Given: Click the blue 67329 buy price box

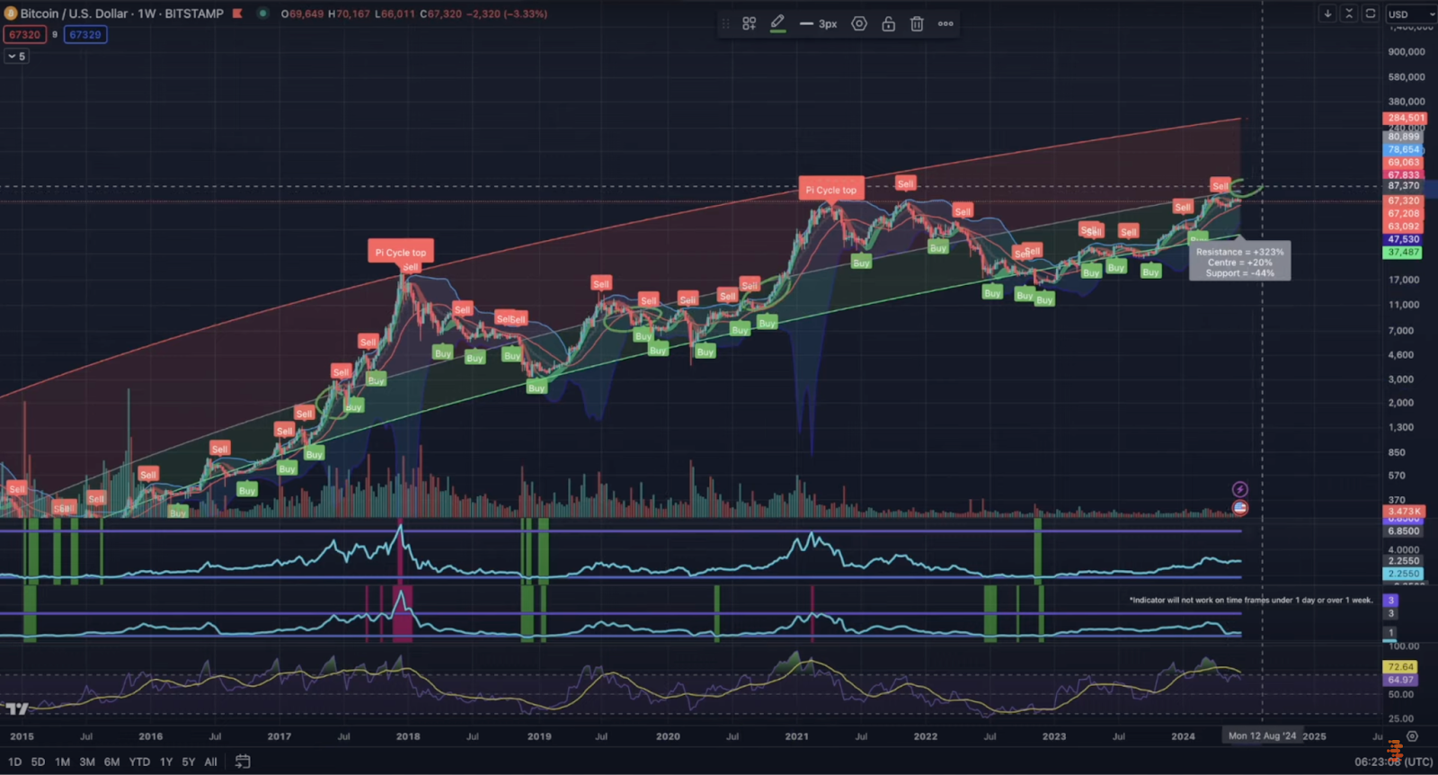Looking at the screenshot, I should (85, 35).
